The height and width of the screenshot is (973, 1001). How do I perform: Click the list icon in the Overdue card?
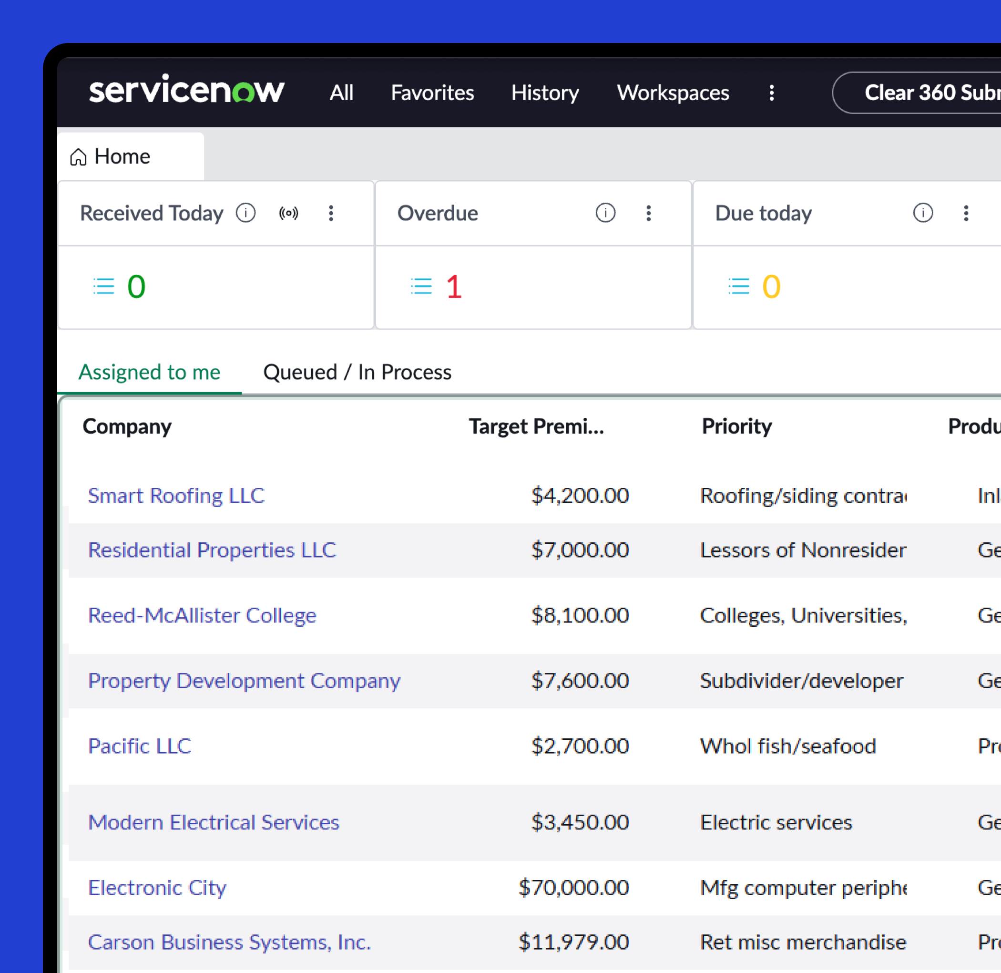(x=421, y=286)
